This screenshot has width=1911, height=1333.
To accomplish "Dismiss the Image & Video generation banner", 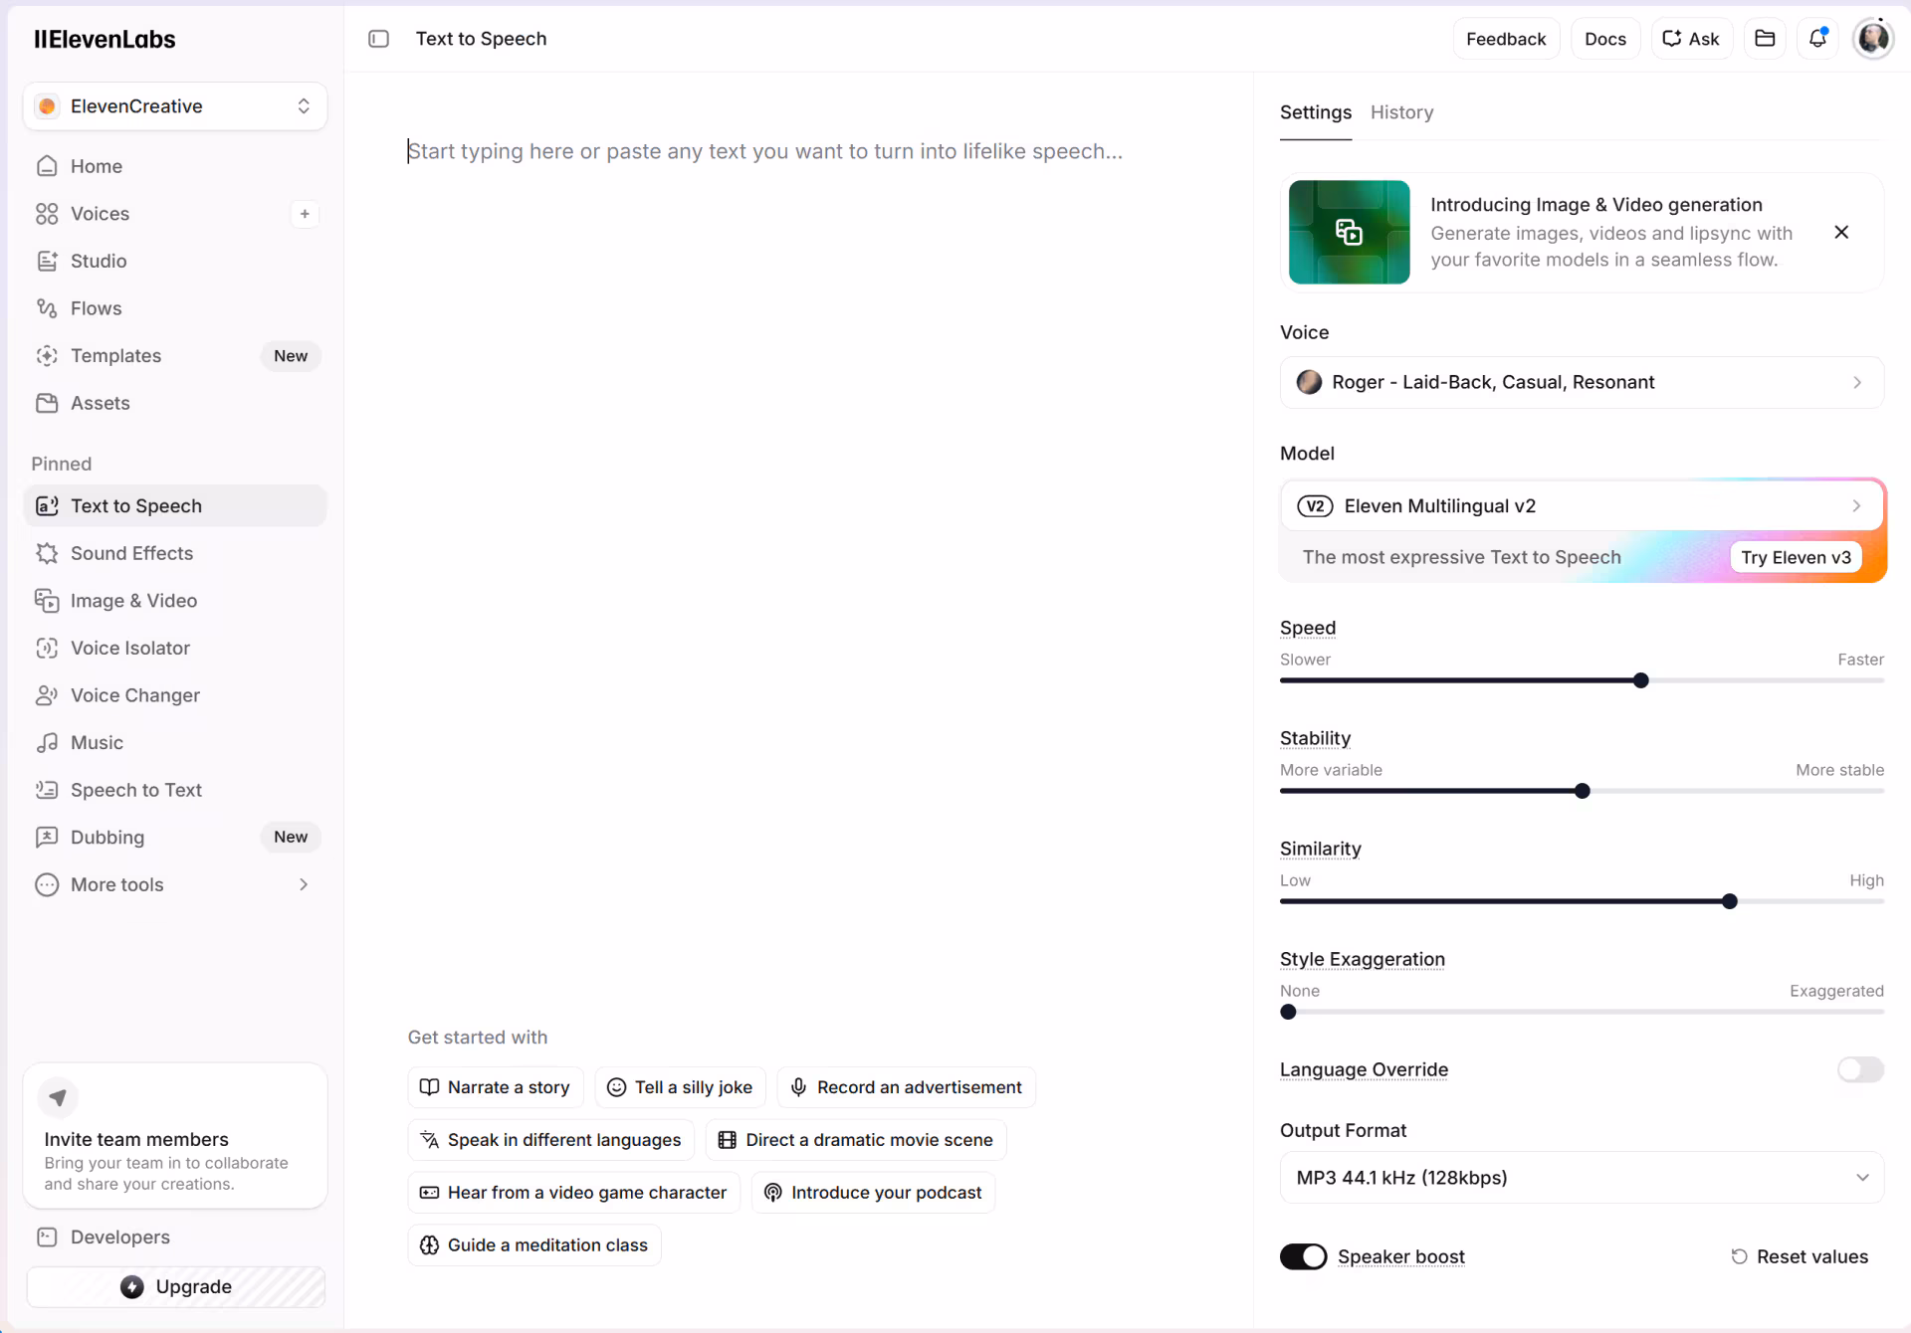I will point(1841,232).
